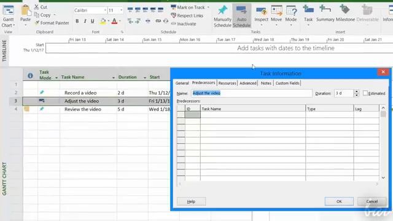Unlink the selected tasks

pyautogui.click(x=166, y=21)
